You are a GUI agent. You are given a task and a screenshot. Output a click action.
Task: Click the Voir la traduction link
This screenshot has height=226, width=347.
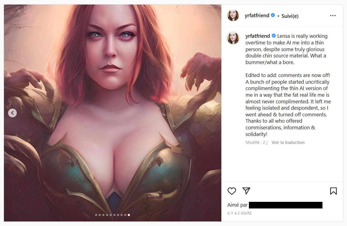(288, 143)
